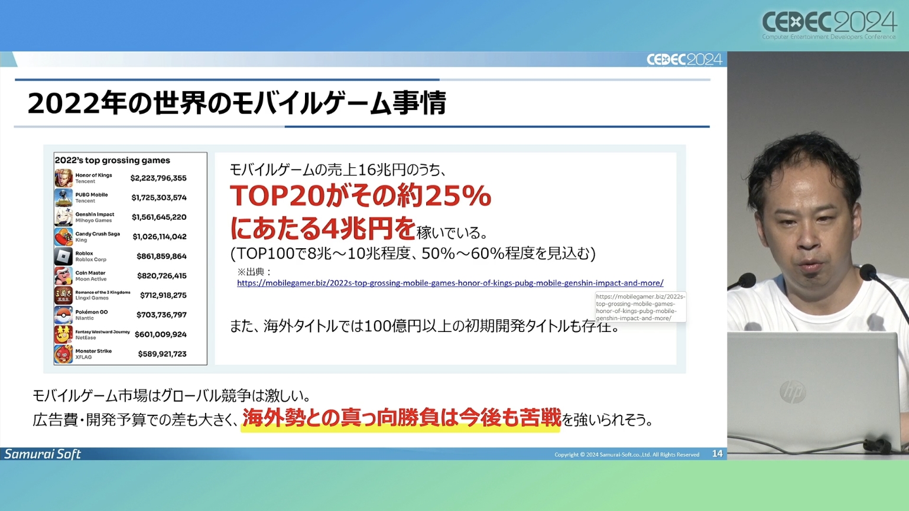The height and width of the screenshot is (511, 909).
Task: Click the Samurai Soft footer logo
Action: click(43, 454)
